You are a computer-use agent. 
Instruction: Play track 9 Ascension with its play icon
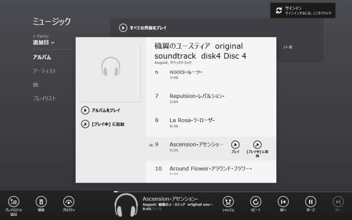click(x=235, y=145)
